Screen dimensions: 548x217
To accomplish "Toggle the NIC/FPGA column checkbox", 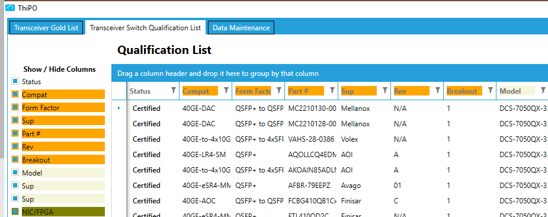I will (15, 212).
